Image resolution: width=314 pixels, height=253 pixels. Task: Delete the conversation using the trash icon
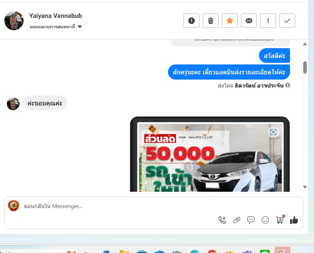point(211,21)
